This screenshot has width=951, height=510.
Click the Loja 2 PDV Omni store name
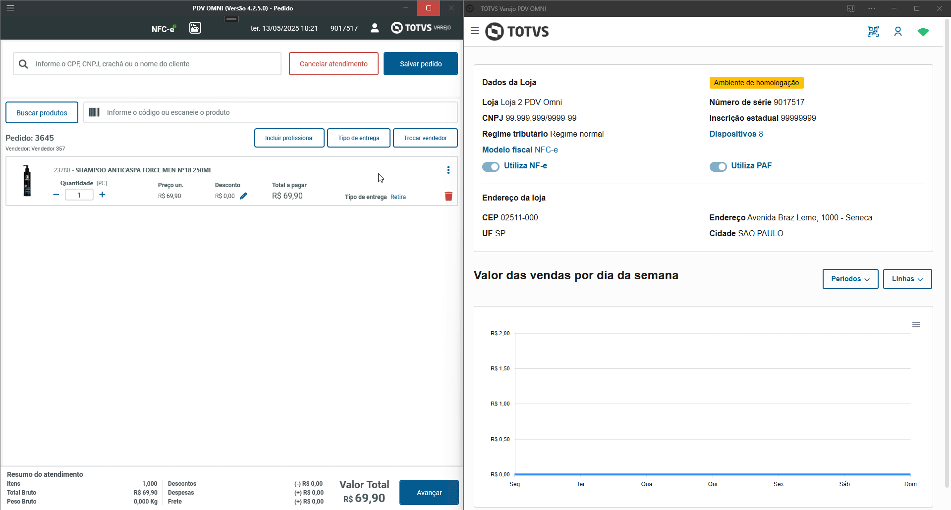point(531,102)
